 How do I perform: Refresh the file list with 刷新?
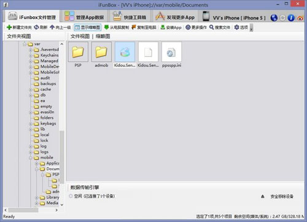pyautogui.click(x=41, y=27)
